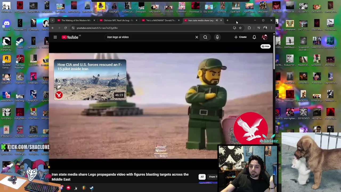Viewport: 341px width, 192px height.
Task: Select the Screenshot 2023-06 desktop file
Action: click(x=303, y=44)
